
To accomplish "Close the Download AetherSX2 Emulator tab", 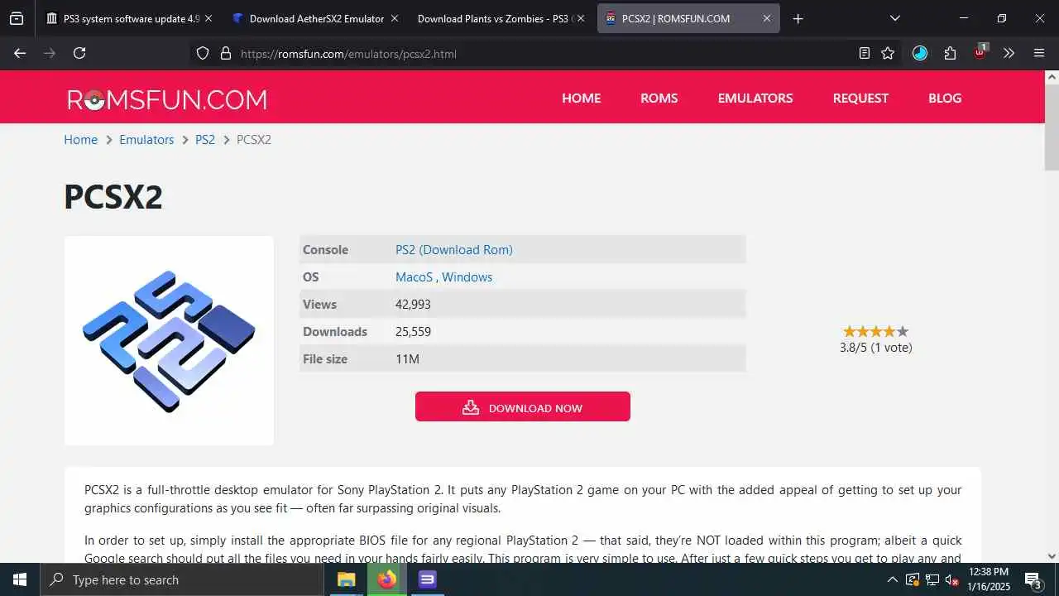I will [x=394, y=18].
